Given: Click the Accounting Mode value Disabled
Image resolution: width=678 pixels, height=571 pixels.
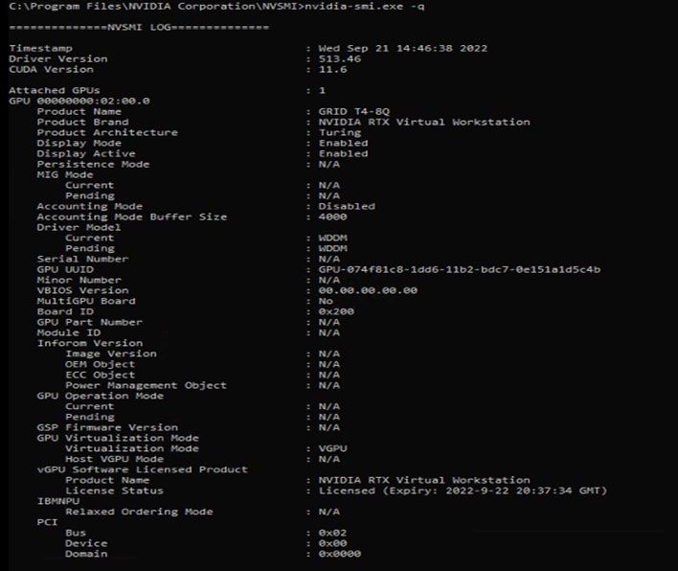Looking at the screenshot, I should tap(347, 206).
